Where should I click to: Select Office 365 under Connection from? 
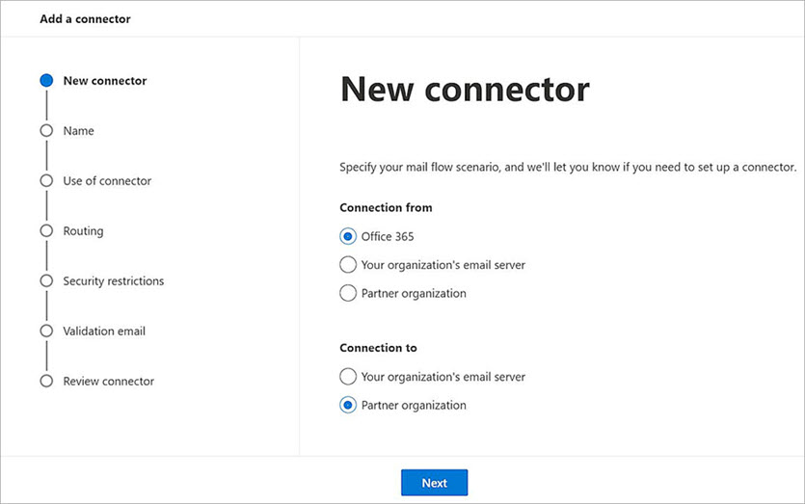click(x=348, y=236)
